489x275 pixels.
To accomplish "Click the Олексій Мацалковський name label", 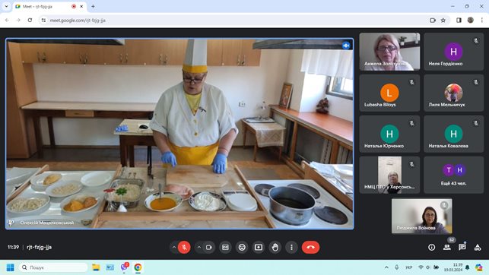I will [x=47, y=223].
